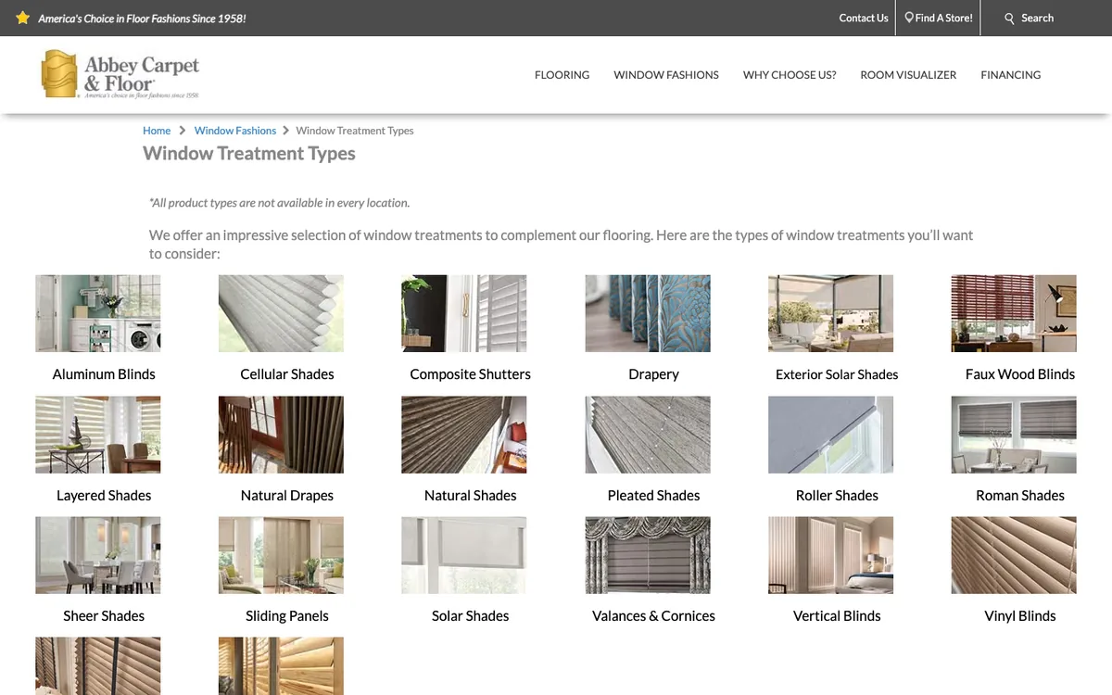Open the Roman Shades thumbnail

click(x=1014, y=435)
